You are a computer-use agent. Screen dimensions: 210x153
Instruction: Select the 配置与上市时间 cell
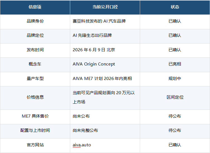35,131
